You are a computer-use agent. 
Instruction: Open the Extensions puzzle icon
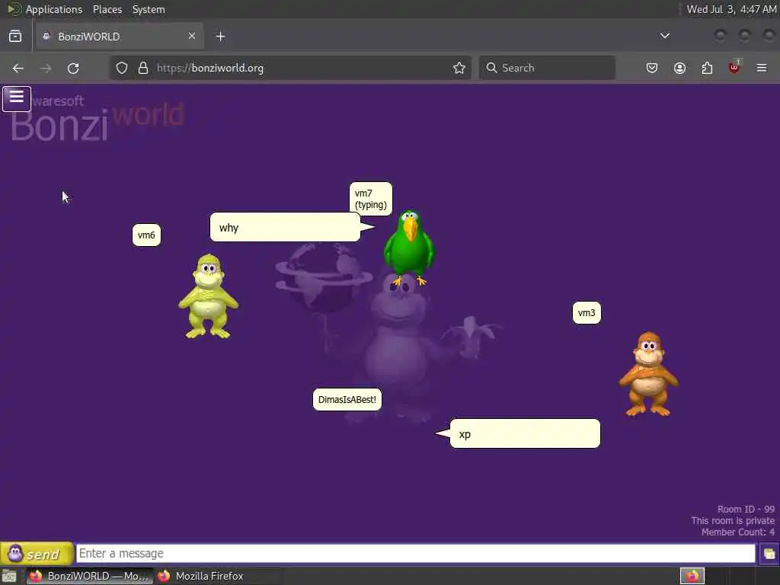tap(707, 68)
